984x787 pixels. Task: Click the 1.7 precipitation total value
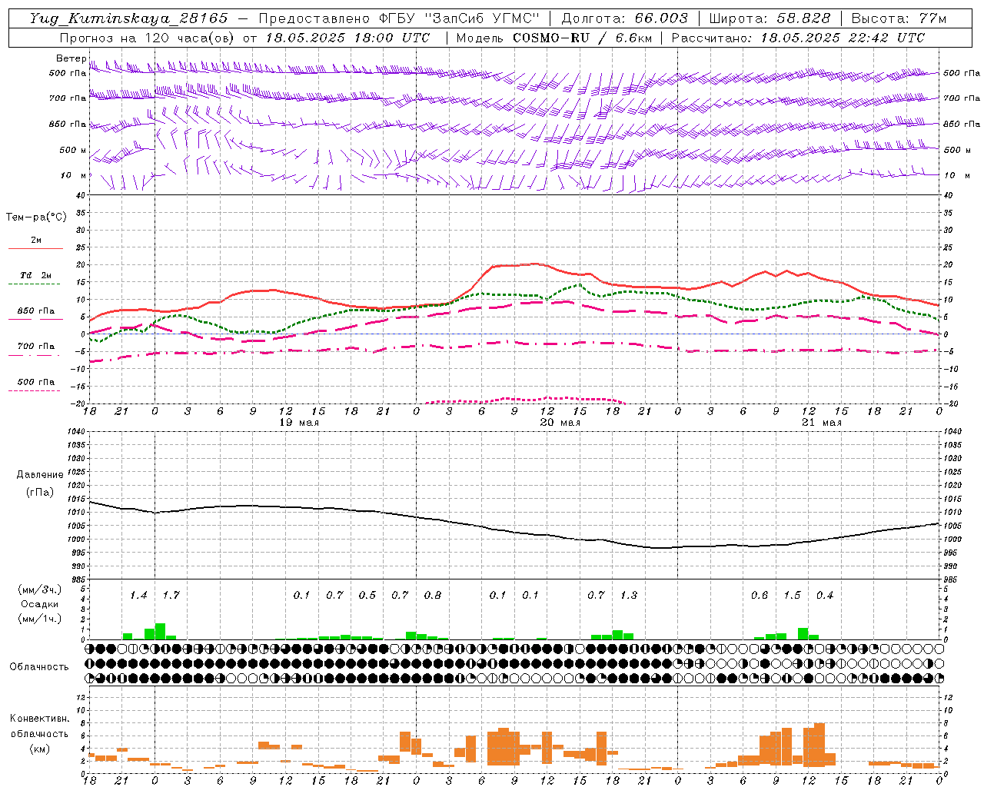pyautogui.click(x=171, y=595)
